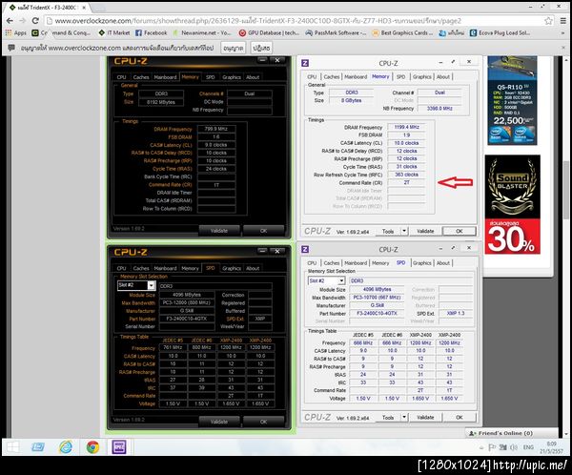Click the page vertical scrollbar
Viewport: 572px width, 475px height.
tap(566, 190)
